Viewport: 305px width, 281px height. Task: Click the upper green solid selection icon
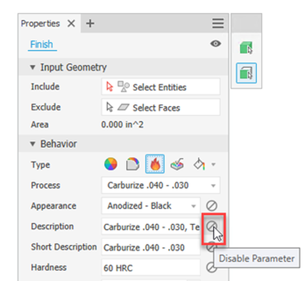(x=246, y=47)
